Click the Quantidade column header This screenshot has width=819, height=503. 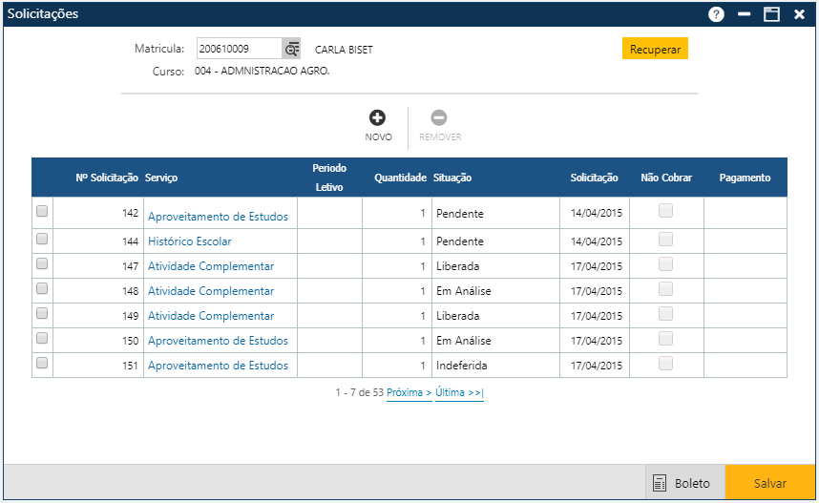[400, 178]
